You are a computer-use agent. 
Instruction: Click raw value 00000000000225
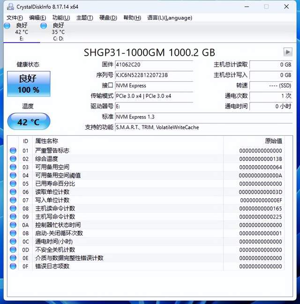click(x=261, y=217)
